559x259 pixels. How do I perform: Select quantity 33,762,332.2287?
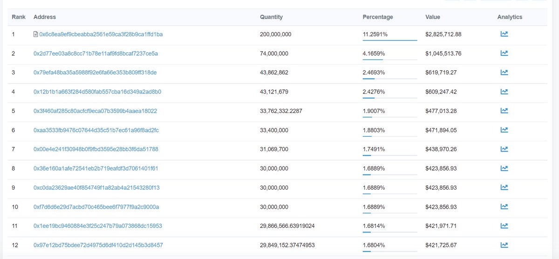[x=281, y=111]
